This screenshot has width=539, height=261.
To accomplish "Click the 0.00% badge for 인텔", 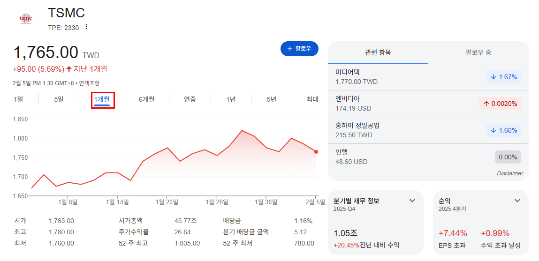I will (x=508, y=157).
